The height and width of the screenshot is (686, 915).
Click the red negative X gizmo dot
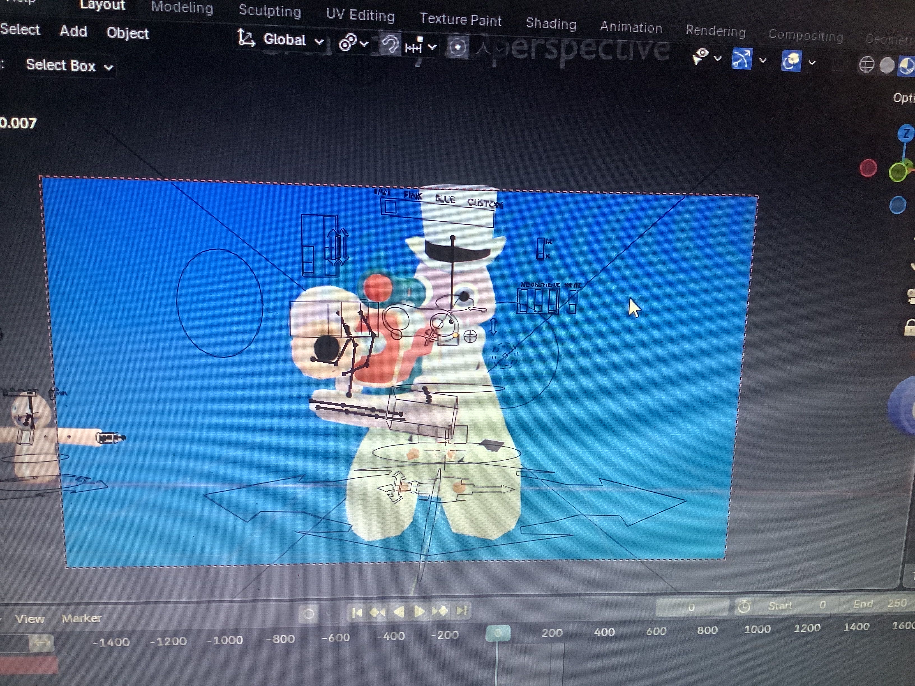868,168
